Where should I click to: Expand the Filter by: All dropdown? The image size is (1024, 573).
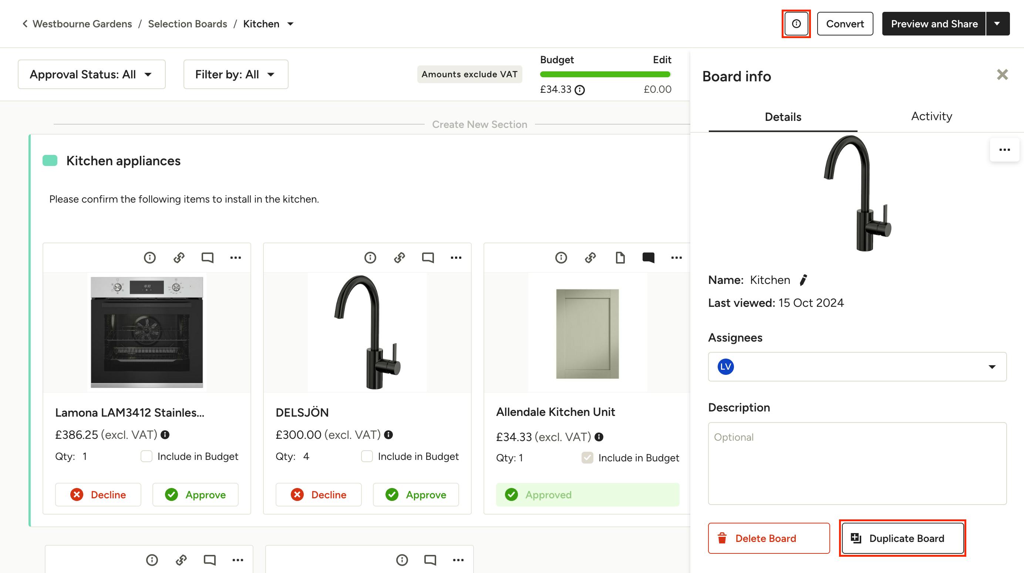click(236, 74)
